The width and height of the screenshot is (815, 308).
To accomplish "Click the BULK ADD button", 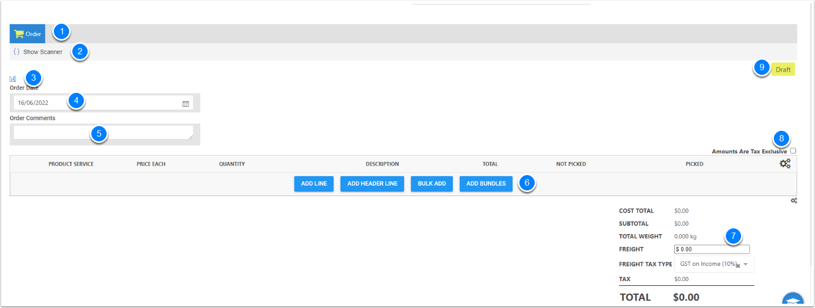I will pos(432,184).
